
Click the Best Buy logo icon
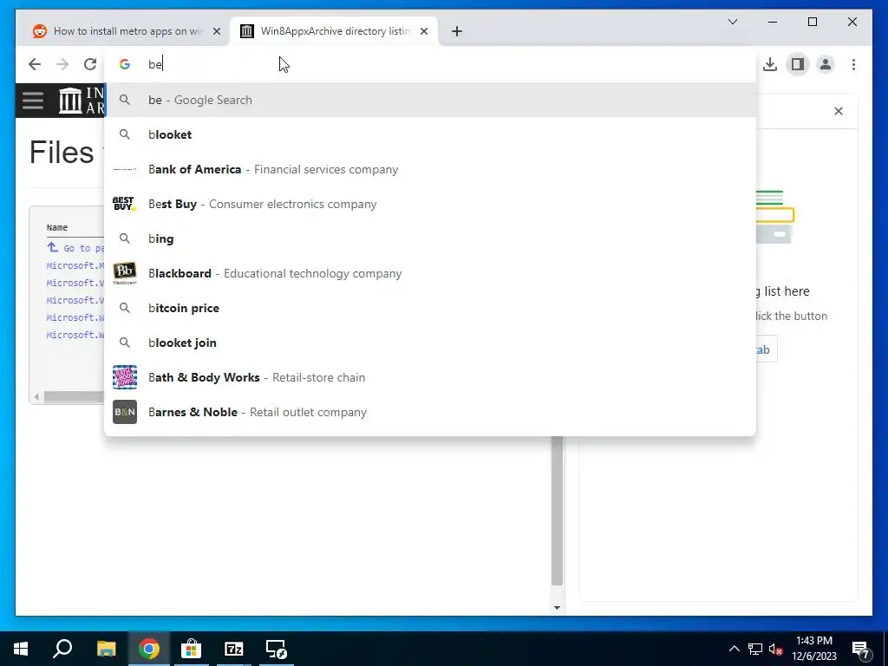(x=124, y=204)
